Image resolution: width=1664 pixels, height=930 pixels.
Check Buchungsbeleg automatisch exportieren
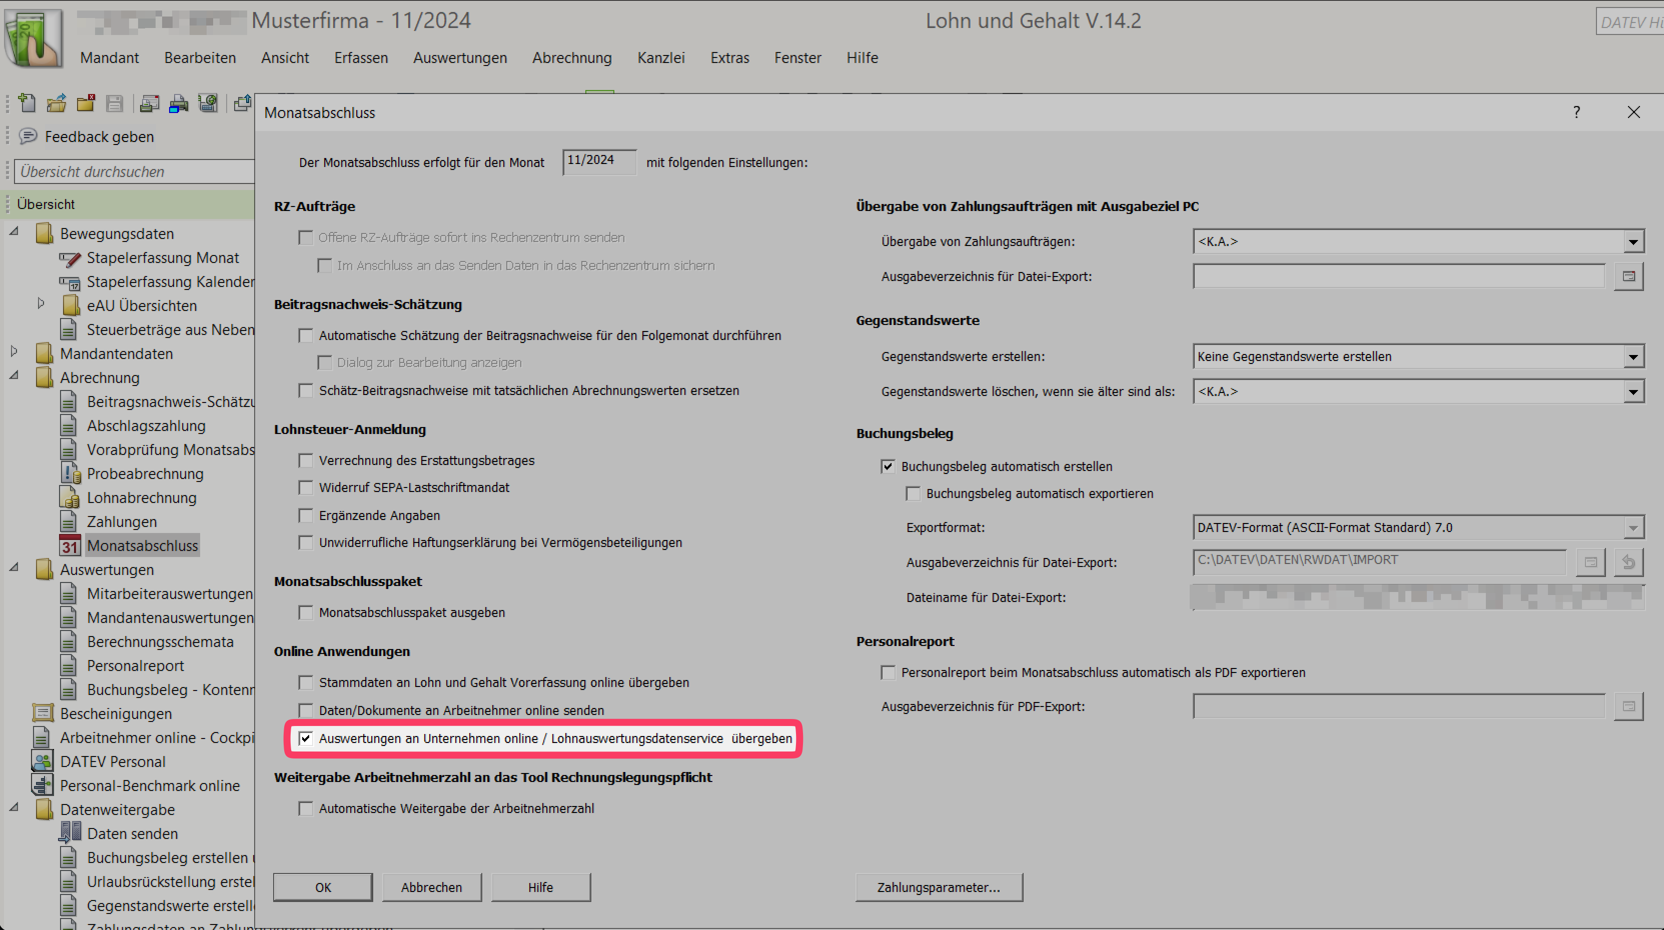click(x=914, y=493)
